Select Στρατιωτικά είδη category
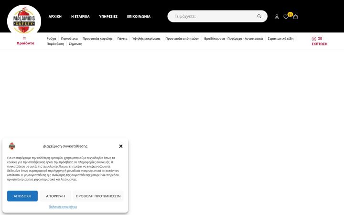344x215 pixels. coord(280,38)
